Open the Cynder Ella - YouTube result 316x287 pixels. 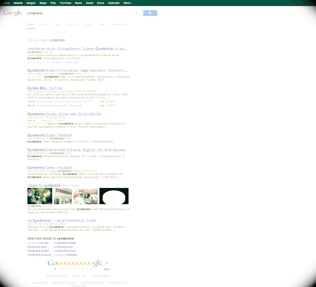click(x=45, y=88)
